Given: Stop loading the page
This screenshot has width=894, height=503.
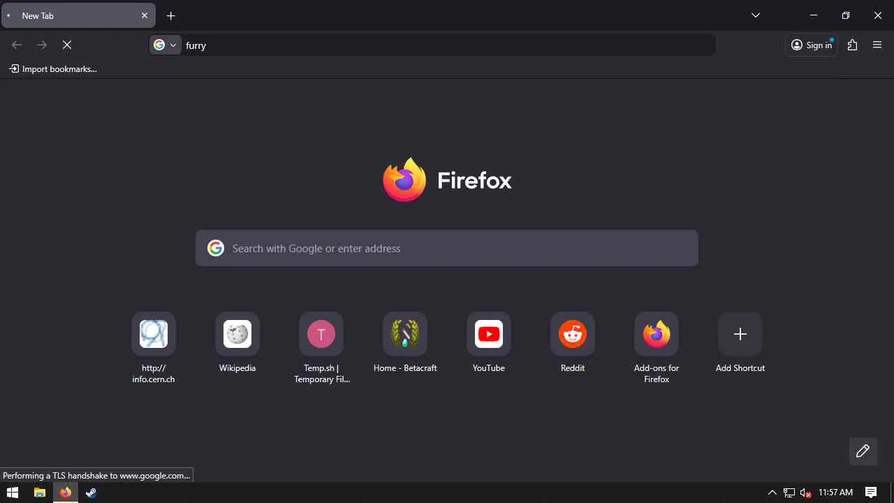Looking at the screenshot, I should pos(67,45).
